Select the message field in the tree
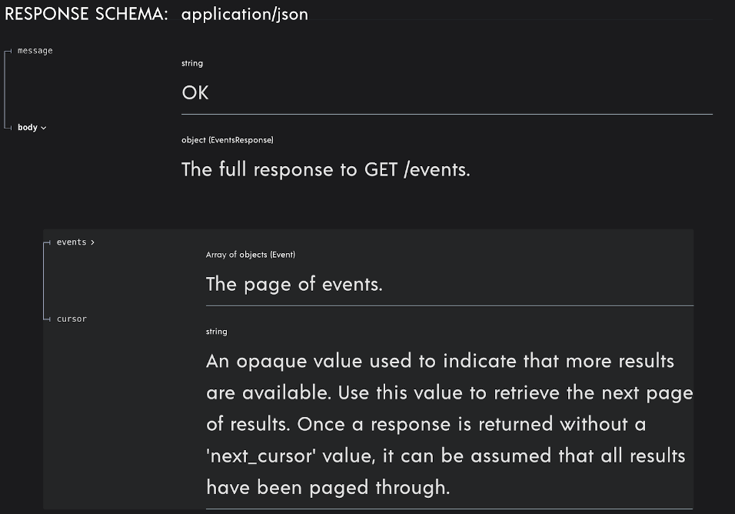Viewport: 735px width, 514px height. [34, 50]
